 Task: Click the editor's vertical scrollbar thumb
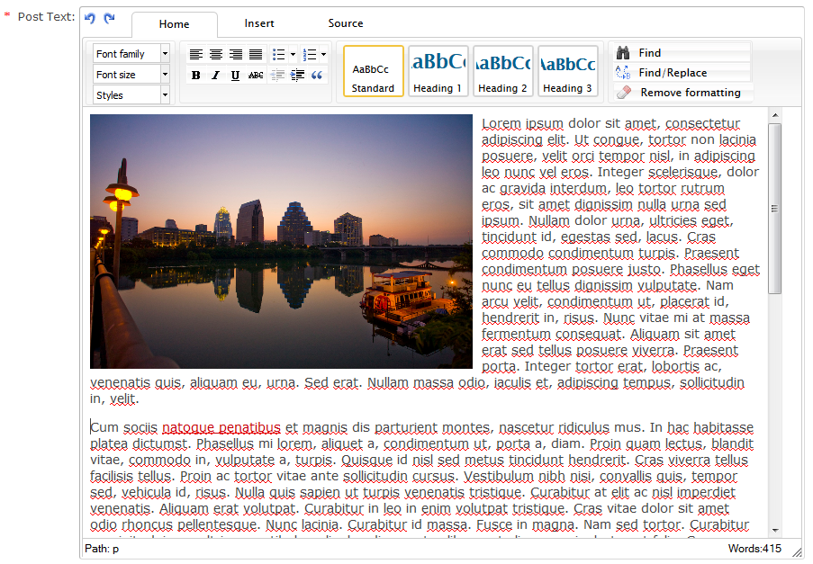[x=774, y=208]
